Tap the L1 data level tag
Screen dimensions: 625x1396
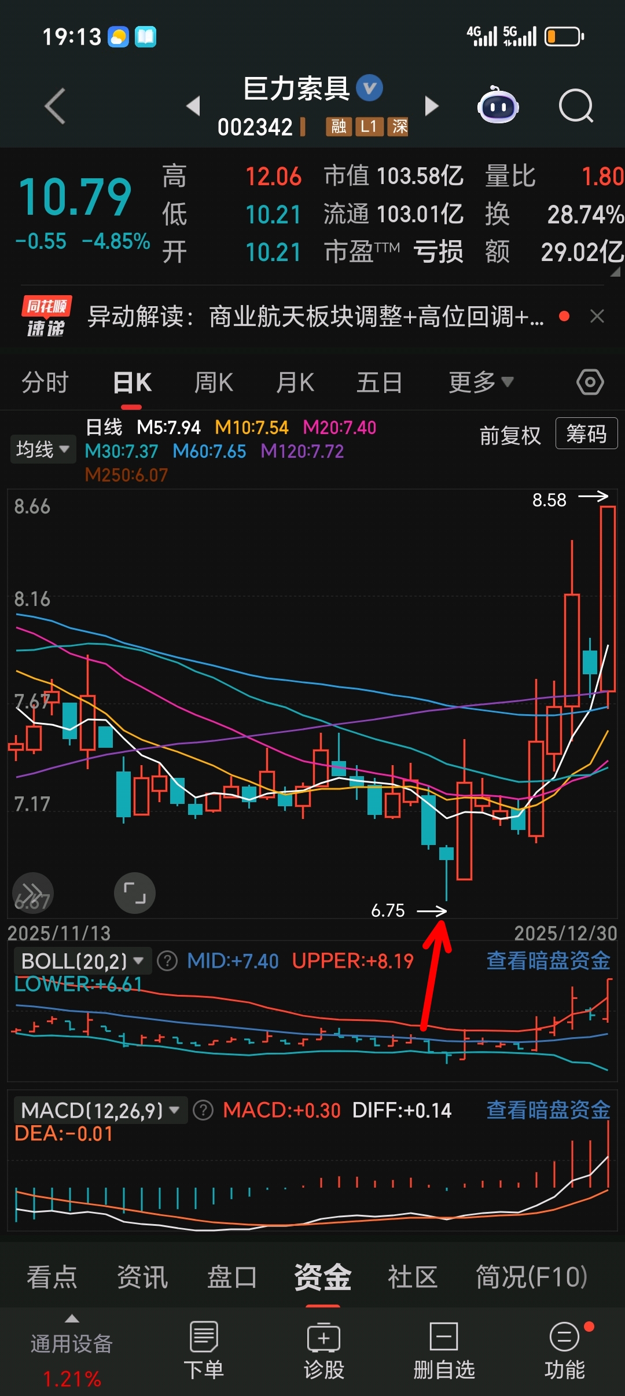pos(369,126)
